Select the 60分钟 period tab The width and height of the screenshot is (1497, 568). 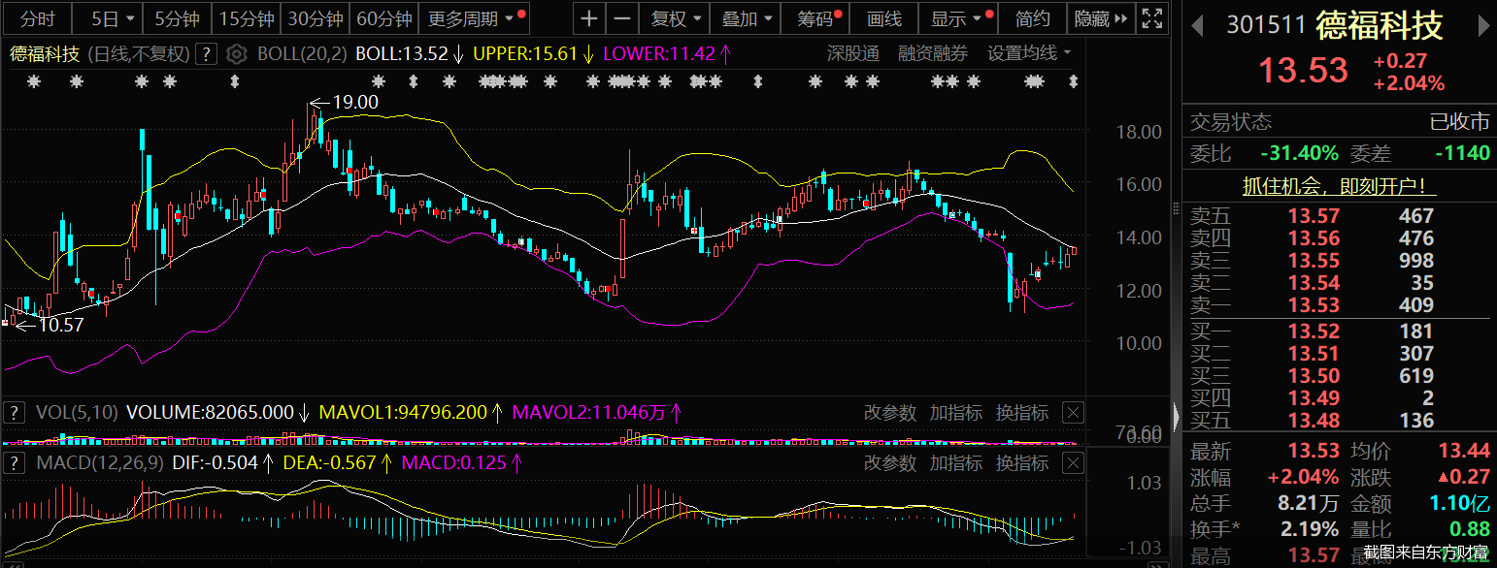pos(384,18)
